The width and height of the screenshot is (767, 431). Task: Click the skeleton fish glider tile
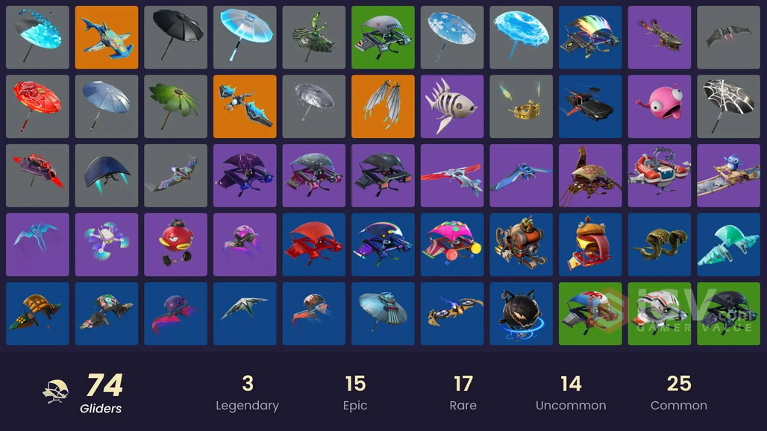(x=452, y=107)
